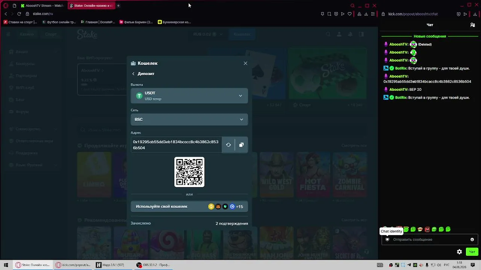Click the 2 подтверждения text
The height and width of the screenshot is (270, 481).
pos(231,223)
